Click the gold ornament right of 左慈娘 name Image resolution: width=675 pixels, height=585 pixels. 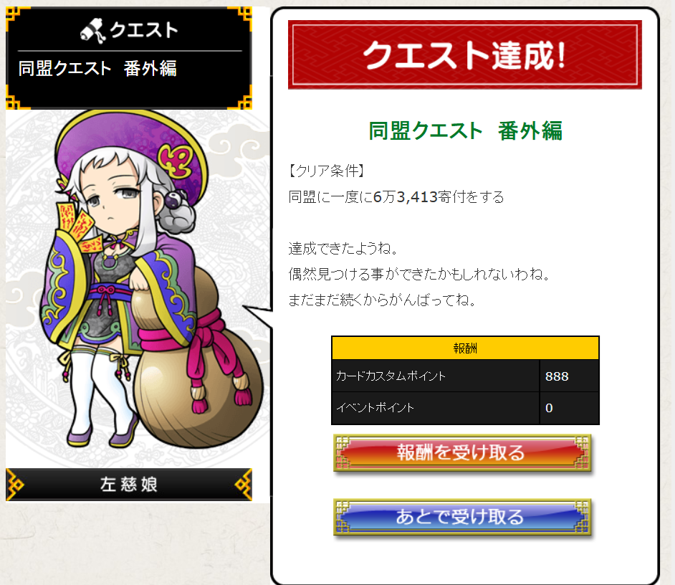(x=243, y=485)
